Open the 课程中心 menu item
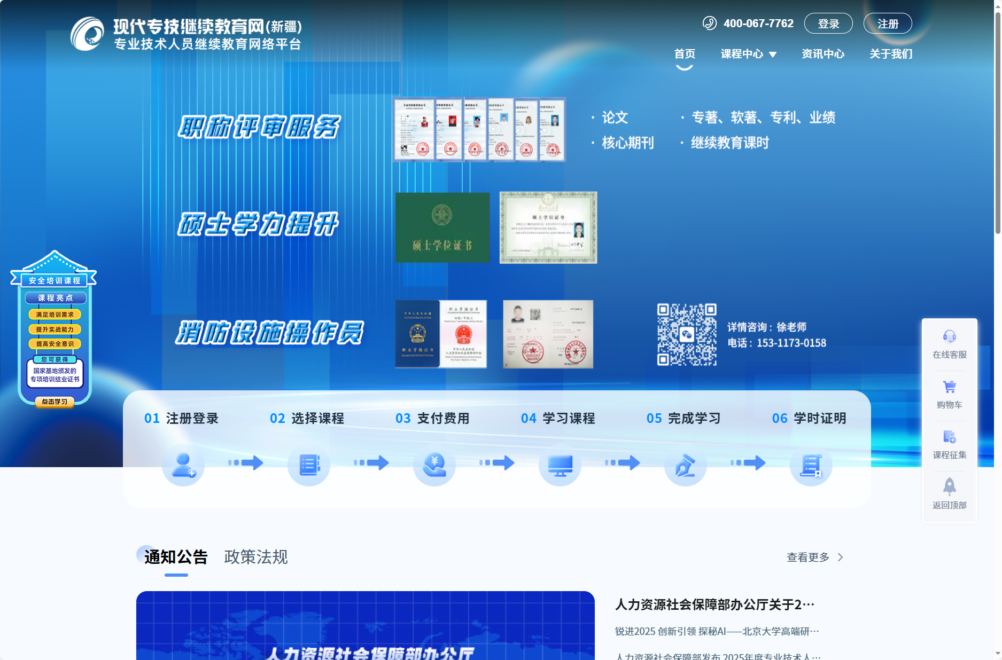The width and height of the screenshot is (1002, 660). tap(742, 54)
